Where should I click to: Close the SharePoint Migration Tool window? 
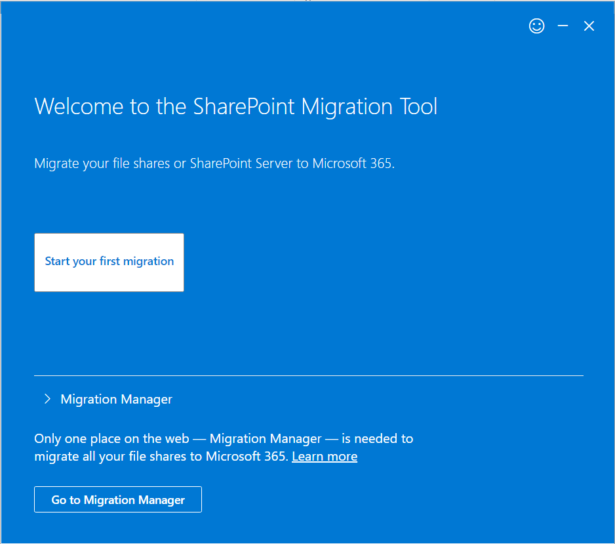pos(589,26)
